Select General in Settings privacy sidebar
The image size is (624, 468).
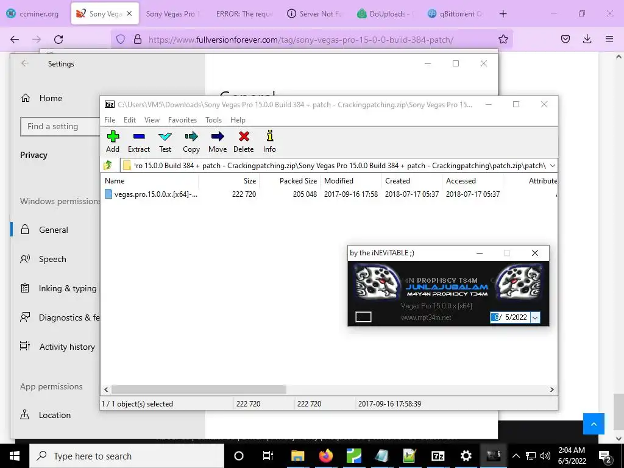pyautogui.click(x=54, y=230)
